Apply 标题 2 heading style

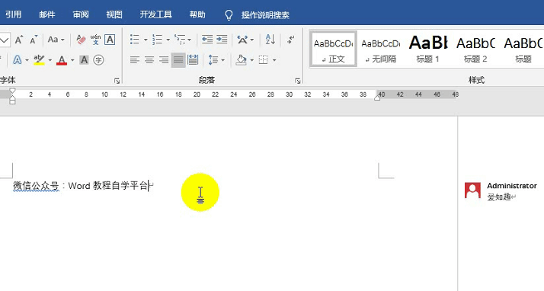coord(475,49)
